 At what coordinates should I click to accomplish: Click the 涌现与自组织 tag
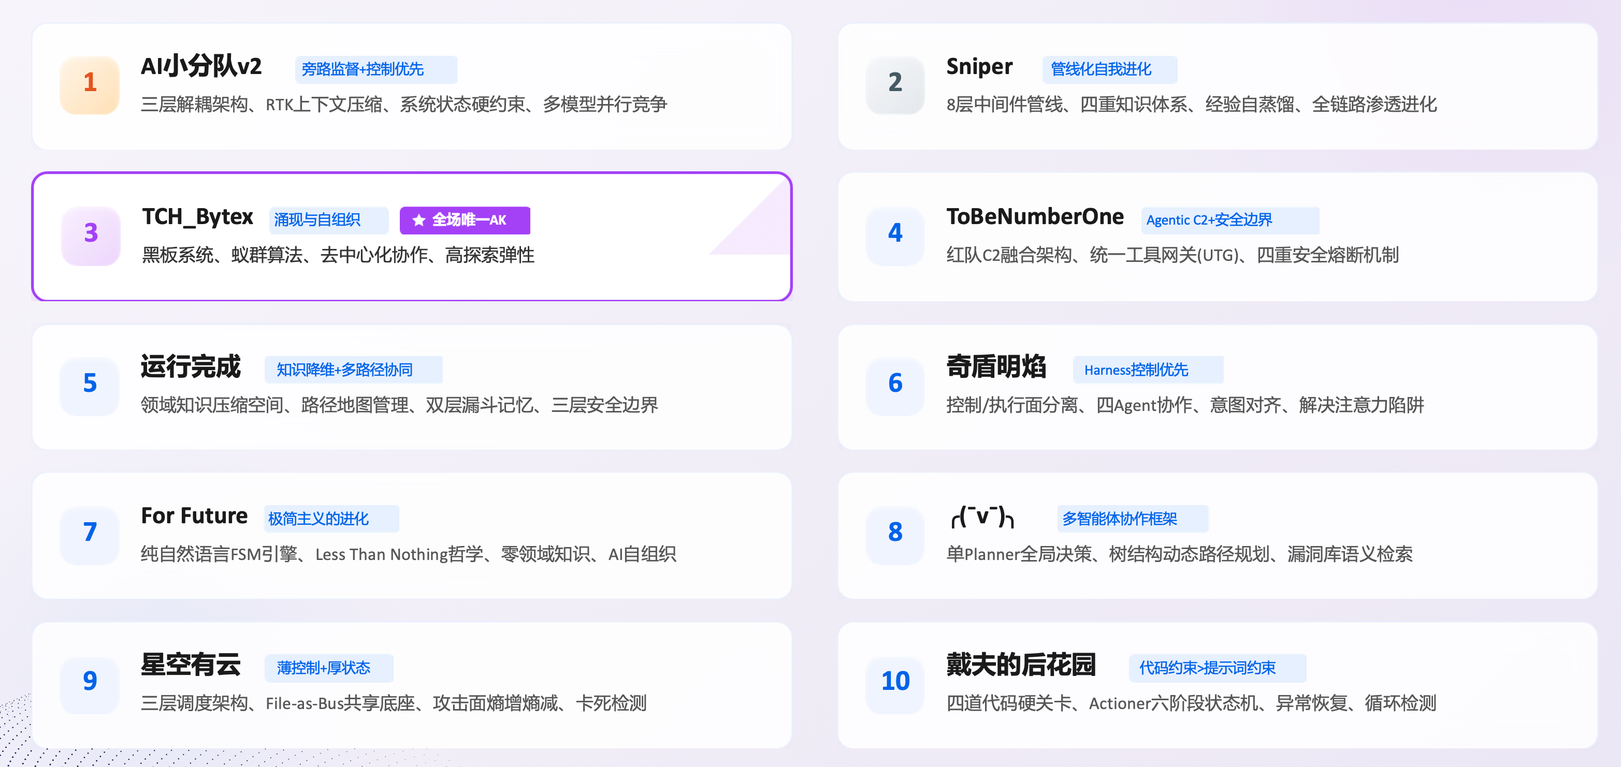329,220
